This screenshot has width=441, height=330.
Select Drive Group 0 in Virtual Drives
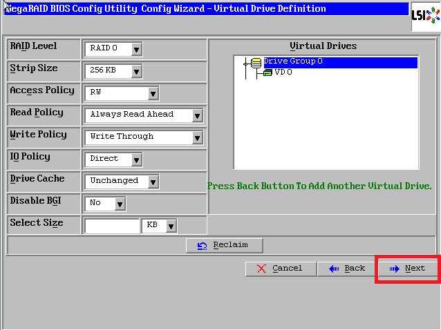coord(340,62)
